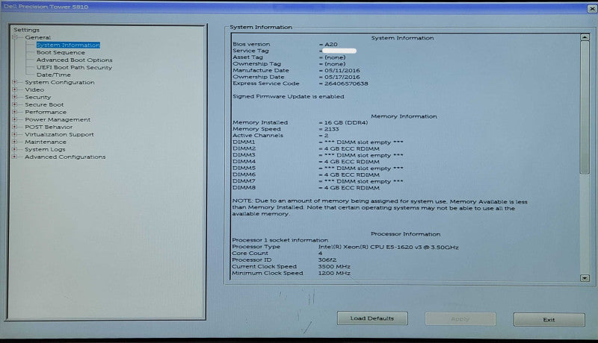598x343 pixels.
Task: Select the Advanced Configurations label
Action: coord(65,157)
